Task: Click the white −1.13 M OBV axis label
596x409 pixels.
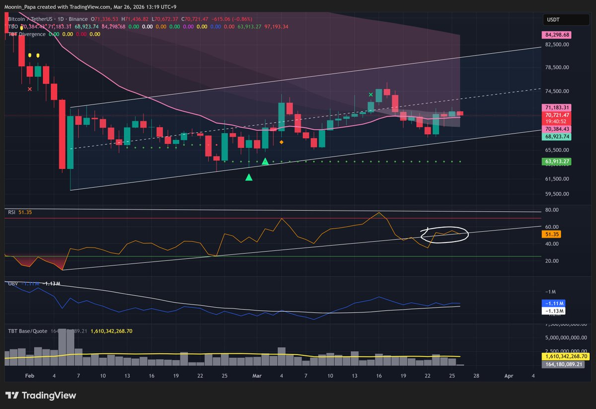Action: [554, 311]
